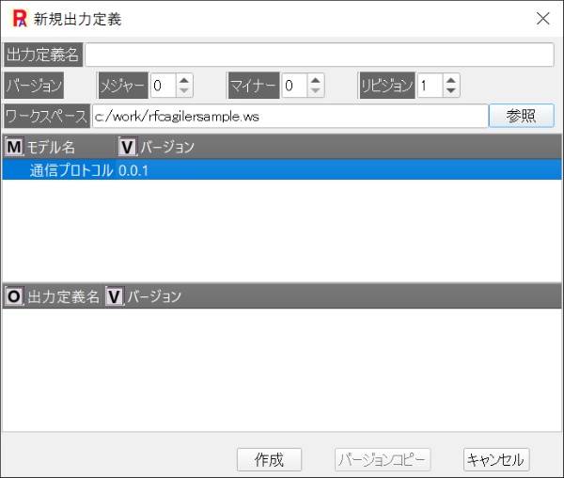This screenshot has width=564, height=478.
Task: Click the マイナー number field
Action: [x=294, y=86]
